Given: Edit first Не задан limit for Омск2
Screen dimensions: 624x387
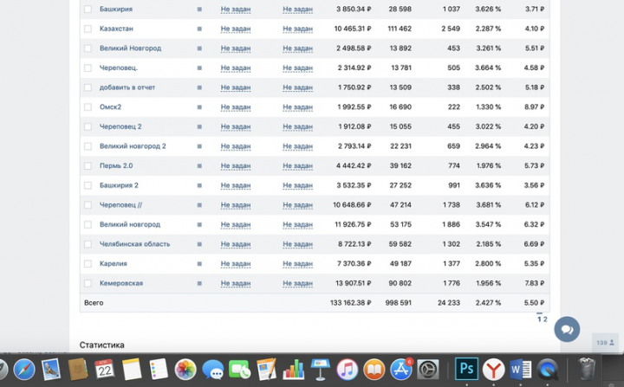Looking at the screenshot, I should [236, 107].
